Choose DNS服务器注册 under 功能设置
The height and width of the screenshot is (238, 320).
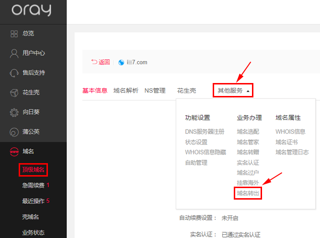[205, 131]
